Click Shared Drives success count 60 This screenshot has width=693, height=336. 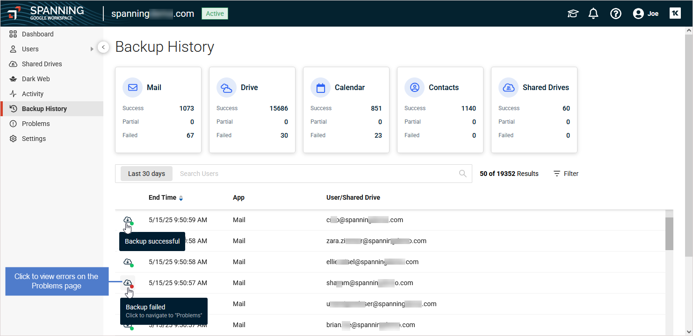coord(566,108)
